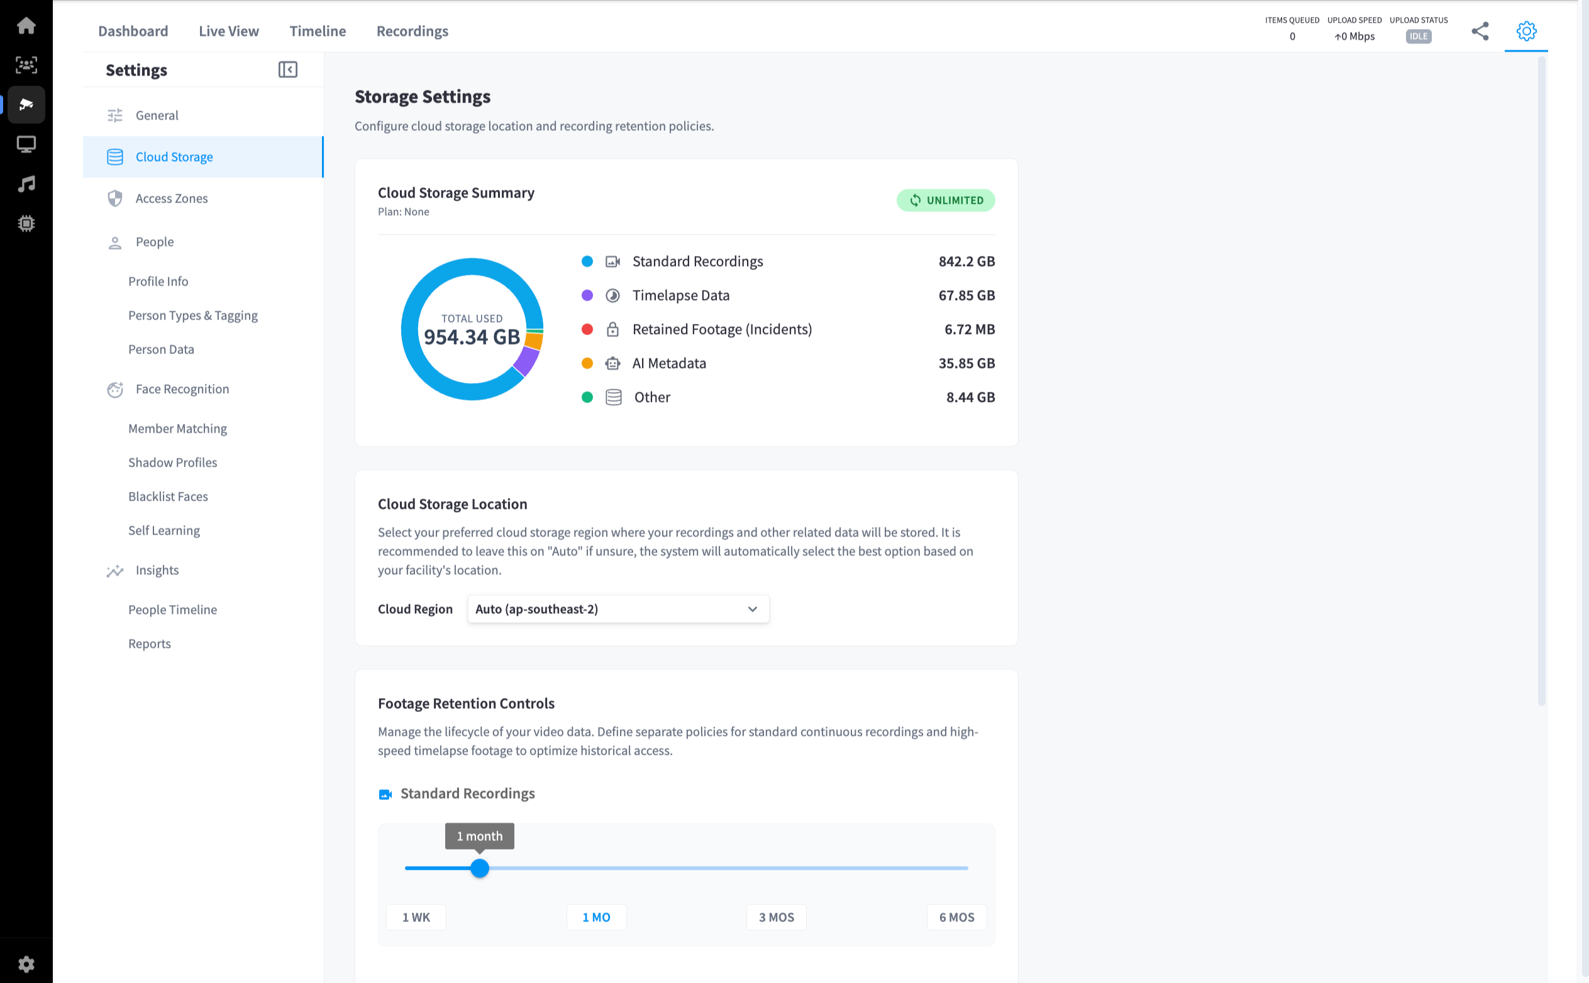This screenshot has width=1589, height=983.
Task: Open General settings section
Action: tap(203, 115)
